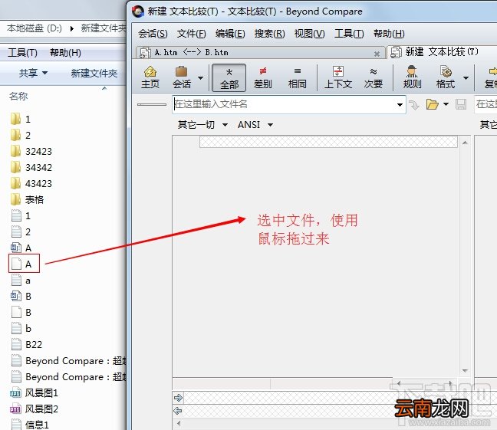Open Explorer 帮助(H) menu
The width and height of the screenshot is (497, 430).
point(66,53)
